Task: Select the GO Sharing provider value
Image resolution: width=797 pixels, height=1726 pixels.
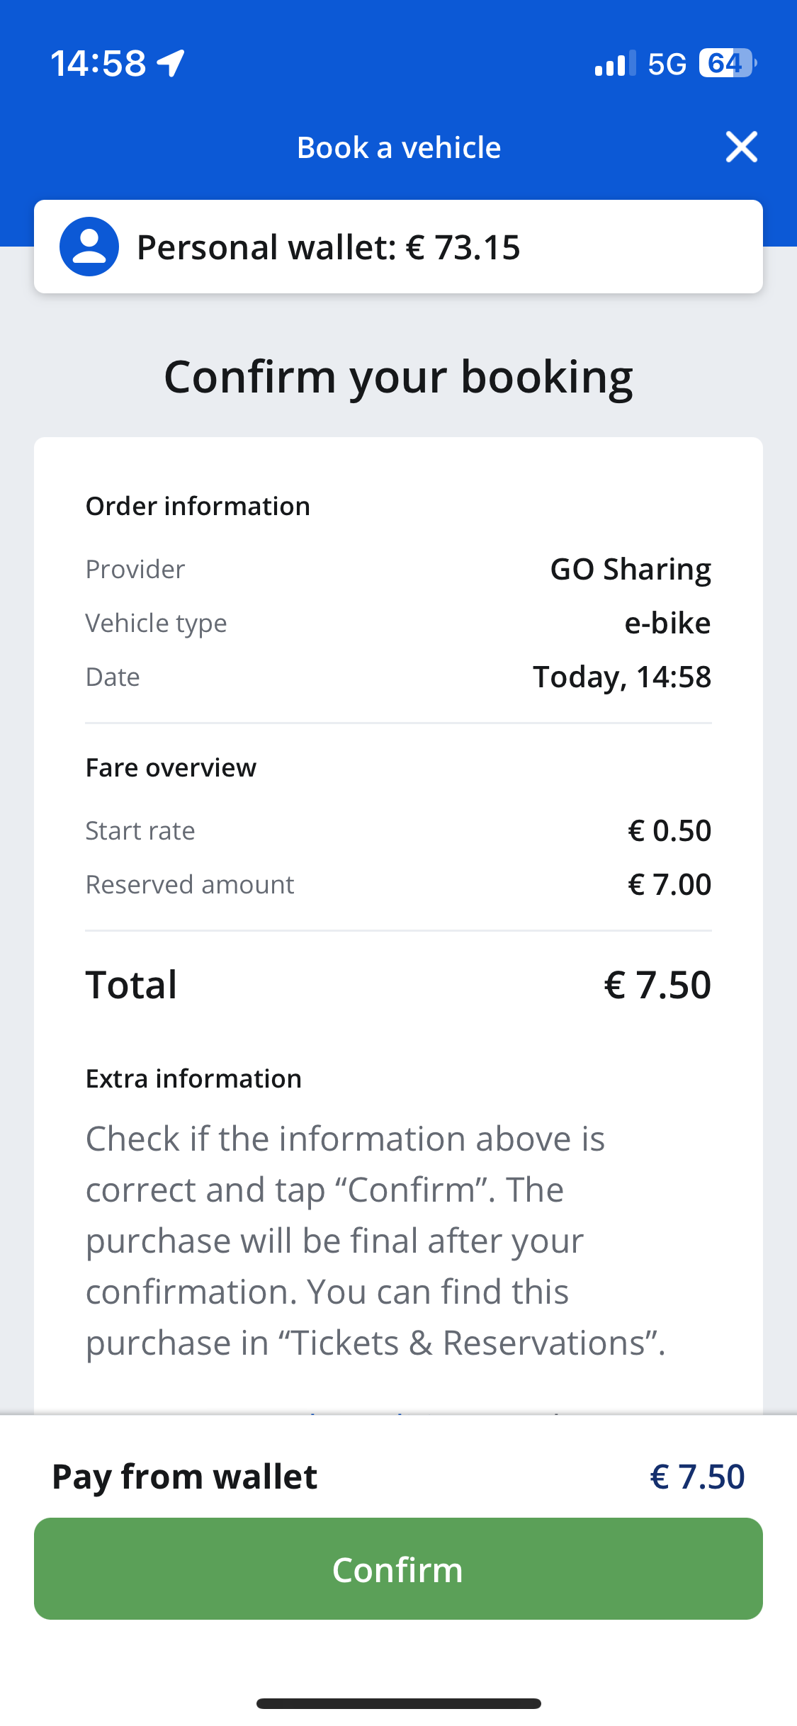Action: [631, 570]
